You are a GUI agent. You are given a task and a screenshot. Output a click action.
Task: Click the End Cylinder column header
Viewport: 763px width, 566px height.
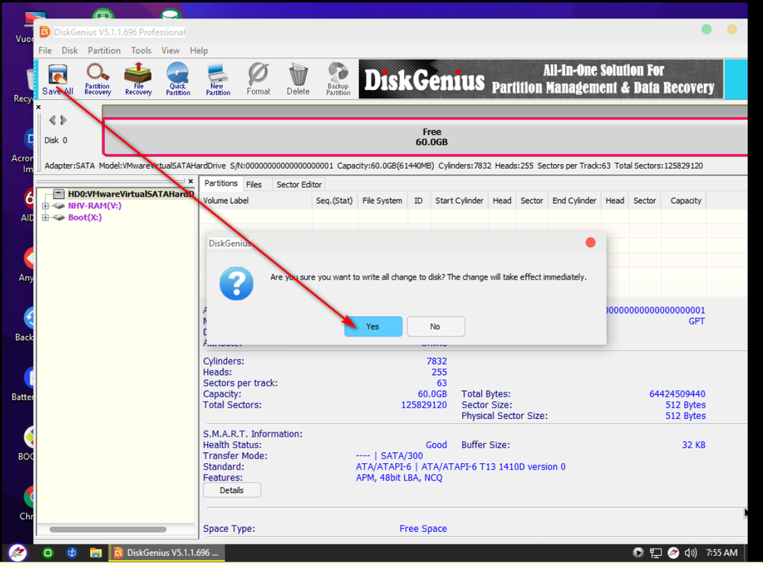(574, 200)
